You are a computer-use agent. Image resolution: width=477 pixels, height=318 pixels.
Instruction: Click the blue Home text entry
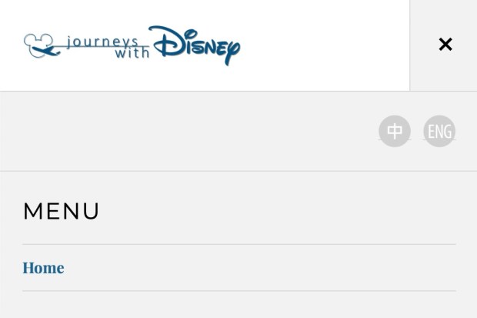point(43,268)
